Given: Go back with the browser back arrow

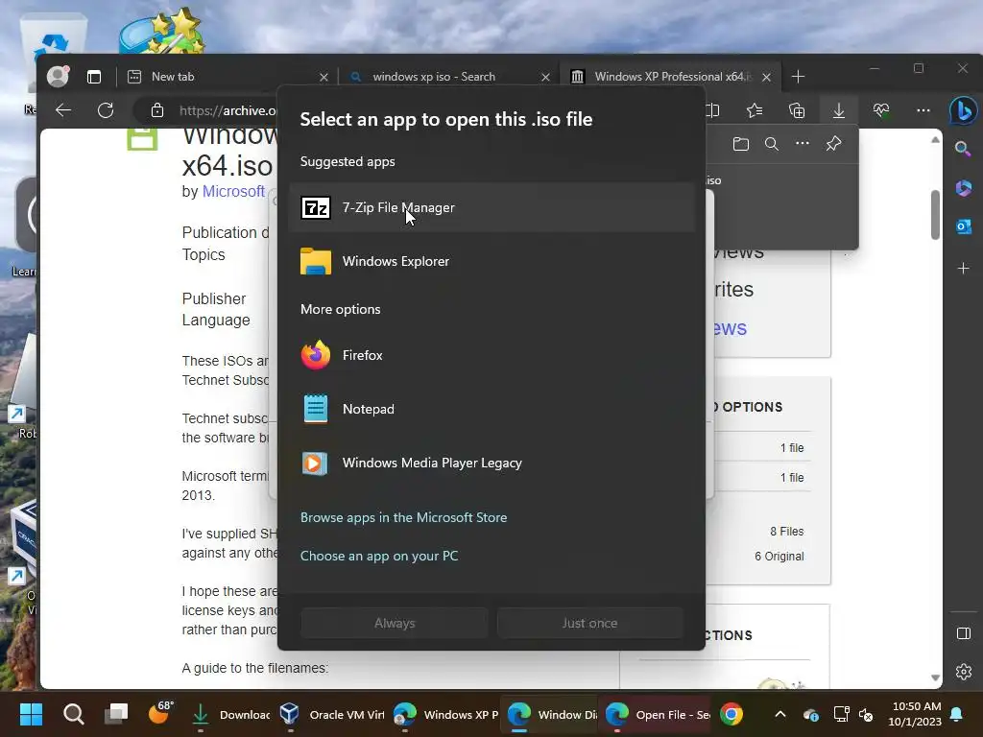Looking at the screenshot, I should click(63, 111).
